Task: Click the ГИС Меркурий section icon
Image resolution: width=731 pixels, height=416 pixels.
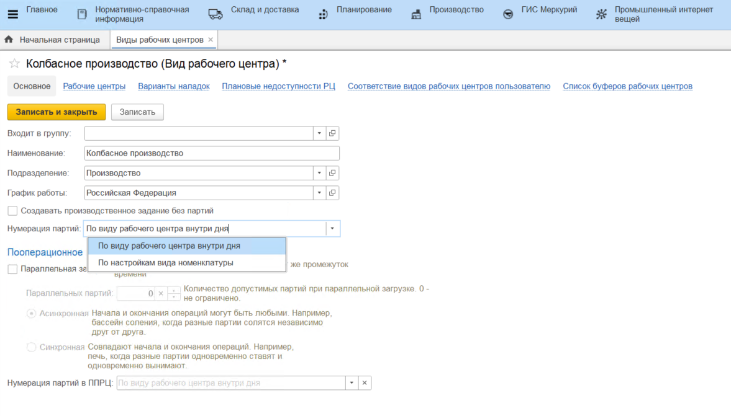Action: (x=508, y=14)
